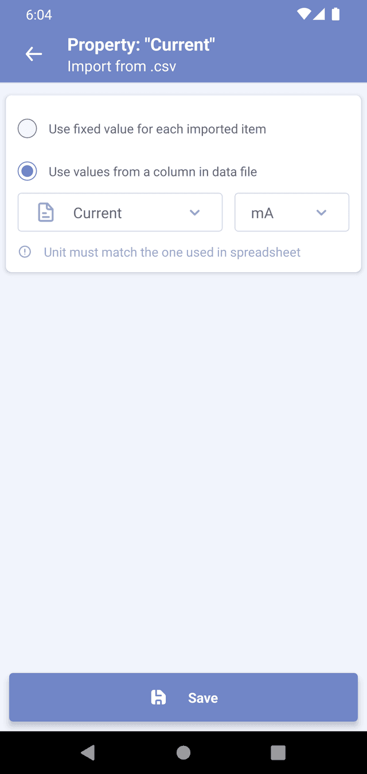The width and height of the screenshot is (367, 774).
Task: Tap the 'Property: "Current"' title
Action: 141,45
